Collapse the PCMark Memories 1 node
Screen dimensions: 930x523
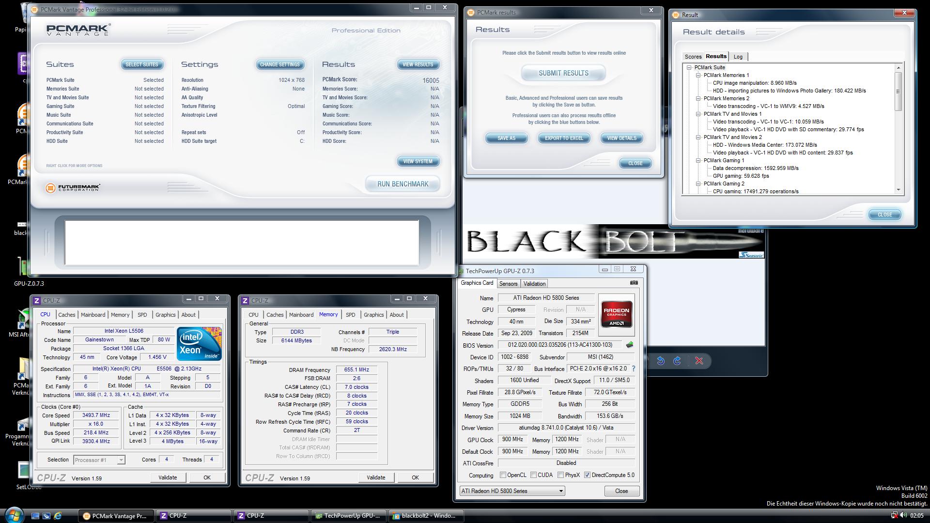[698, 76]
